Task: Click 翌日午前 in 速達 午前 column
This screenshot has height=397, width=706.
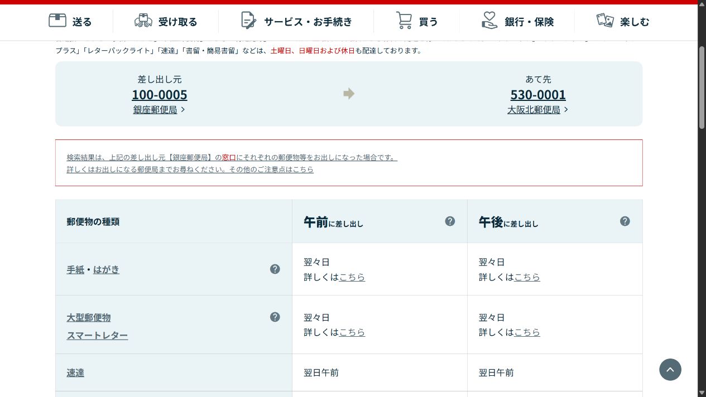Action: pyautogui.click(x=321, y=372)
